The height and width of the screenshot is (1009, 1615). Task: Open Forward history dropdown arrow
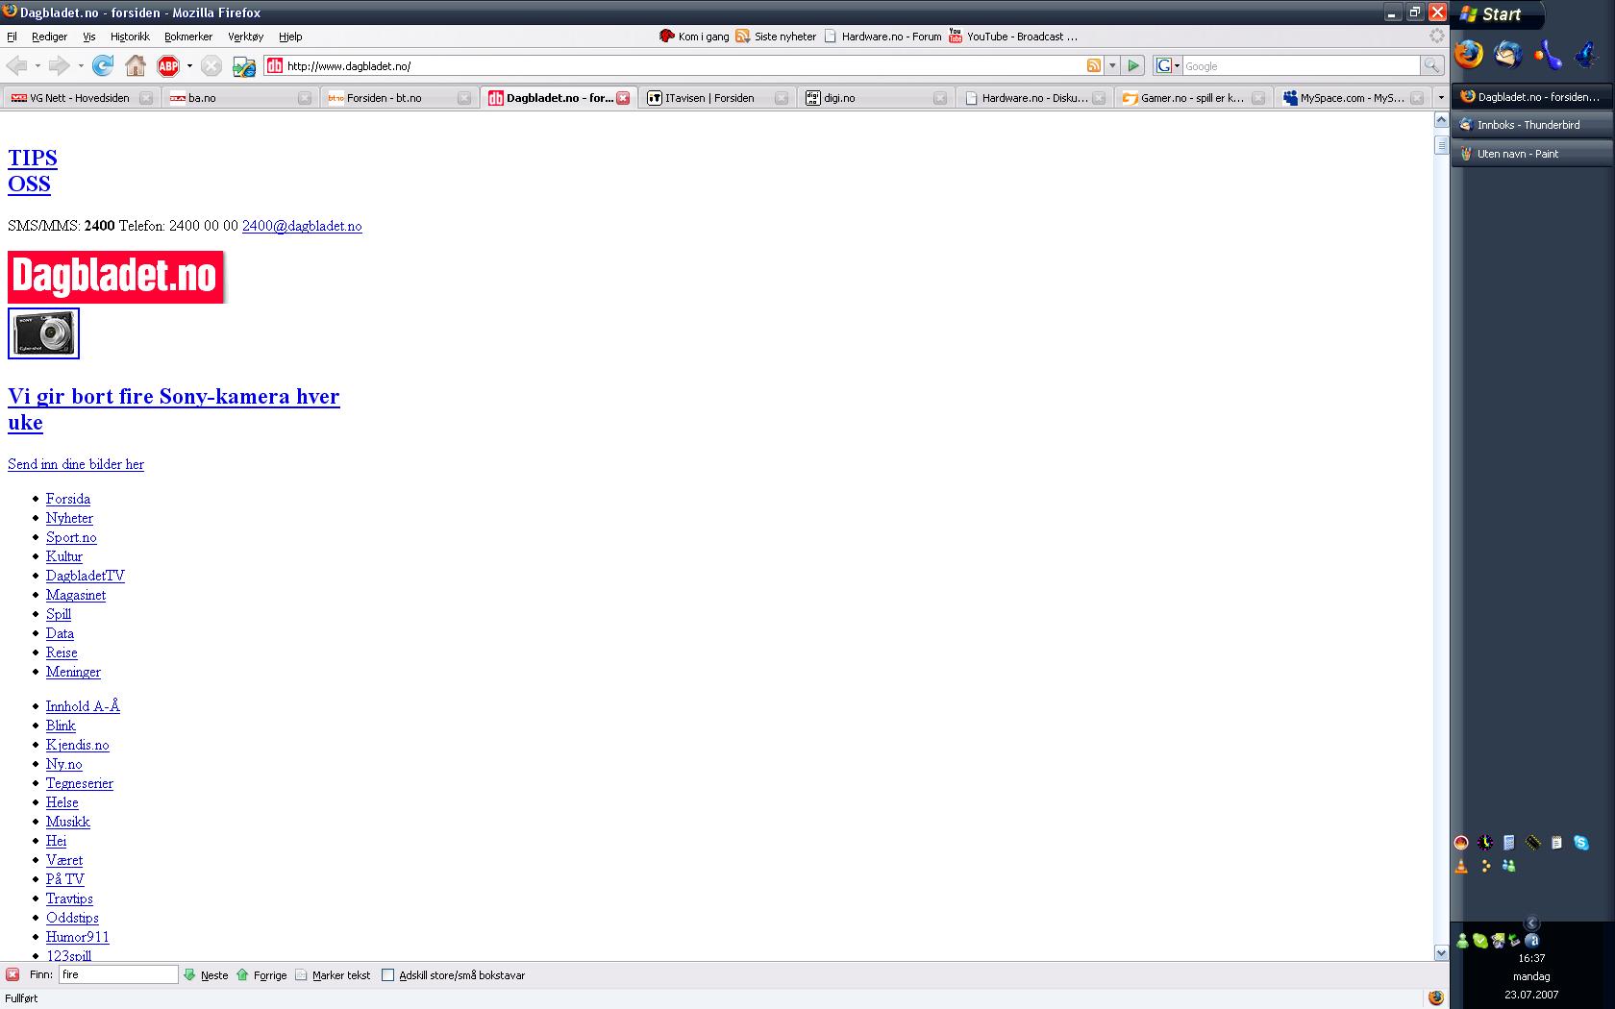pyautogui.click(x=80, y=66)
